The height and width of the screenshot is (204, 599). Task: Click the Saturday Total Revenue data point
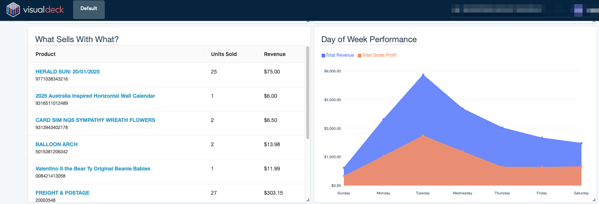pos(581,143)
